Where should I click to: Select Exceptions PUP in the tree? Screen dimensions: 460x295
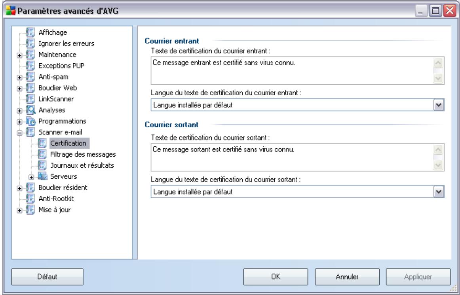click(x=61, y=66)
